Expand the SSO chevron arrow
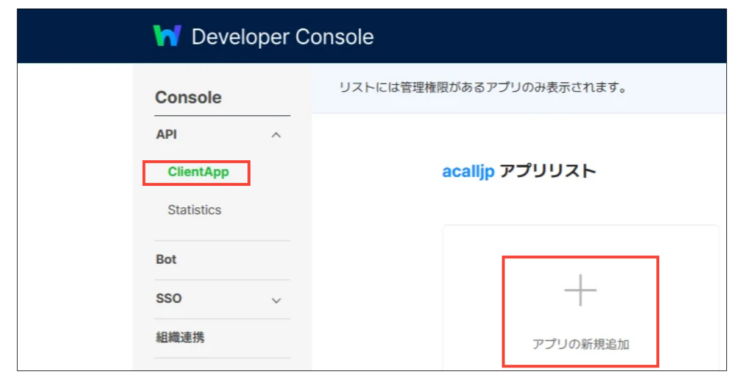 (x=276, y=299)
